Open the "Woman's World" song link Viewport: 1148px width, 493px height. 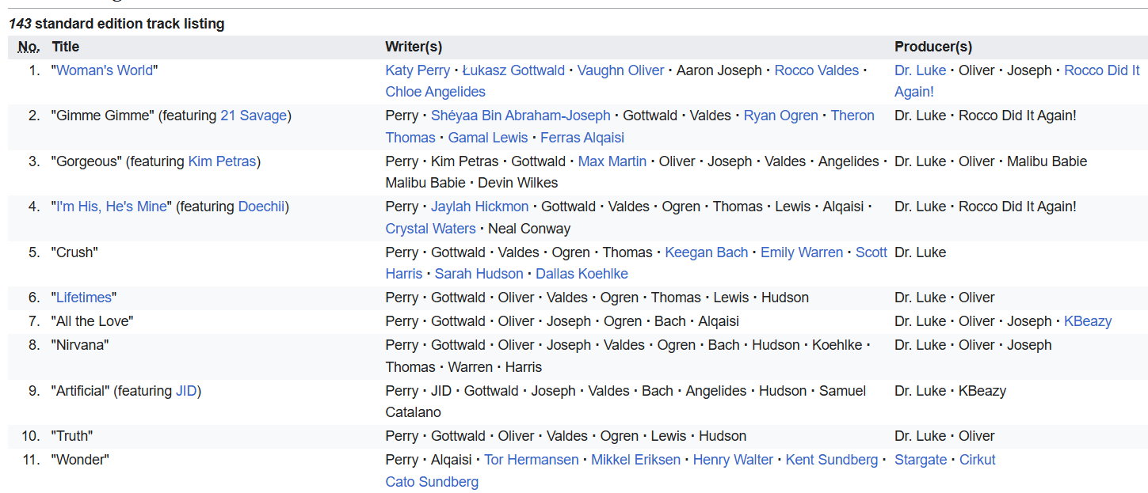click(105, 70)
